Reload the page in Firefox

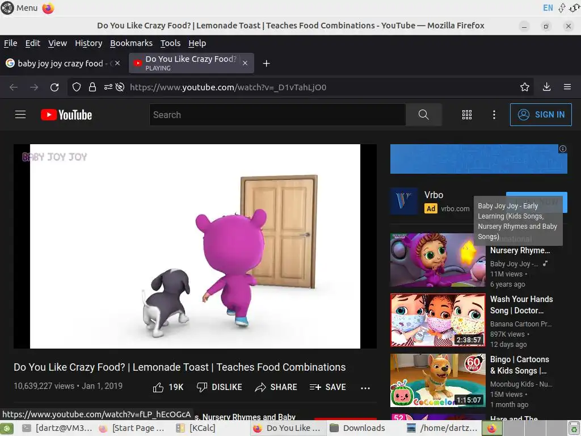(x=54, y=87)
